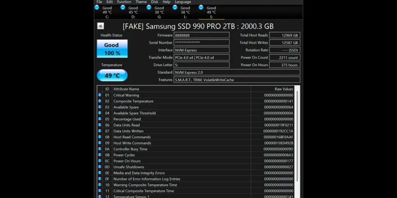This screenshot has width=397, height=198.
Task: Click the Standard NVM Express 2.0 field
Action: pos(237,73)
